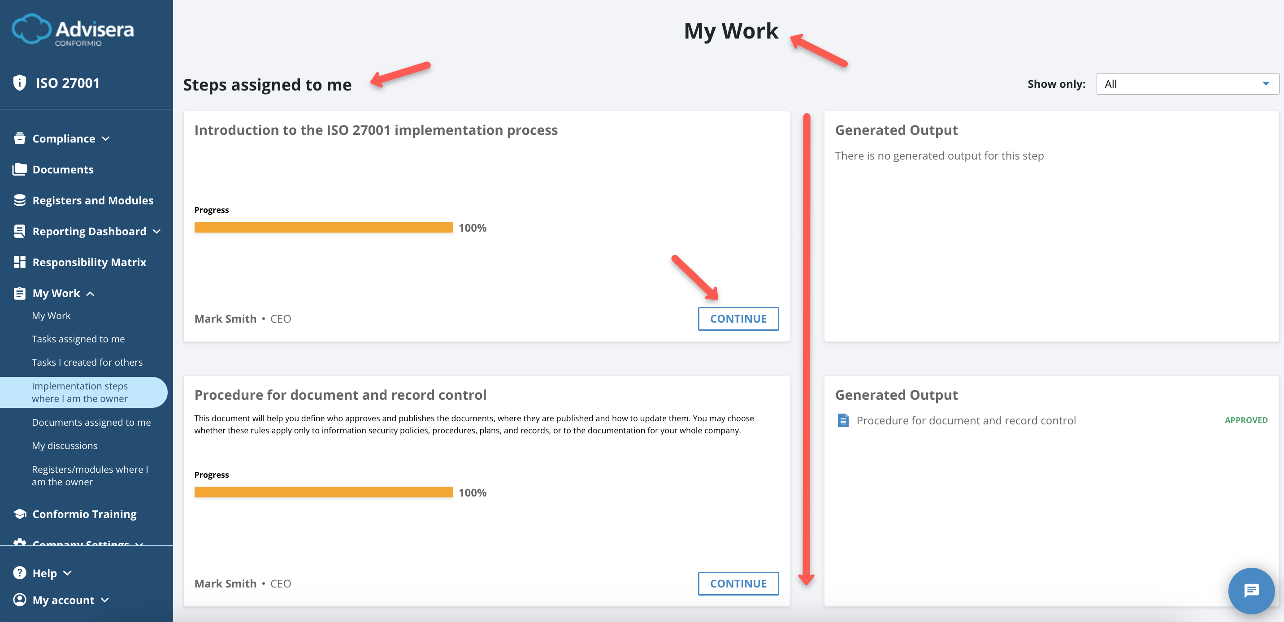
Task: Click the Responsibility Matrix grid icon
Action: [x=19, y=262]
